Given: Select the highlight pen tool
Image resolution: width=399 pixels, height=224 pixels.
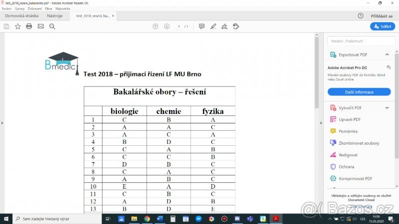Looking at the screenshot, I should 213,26.
